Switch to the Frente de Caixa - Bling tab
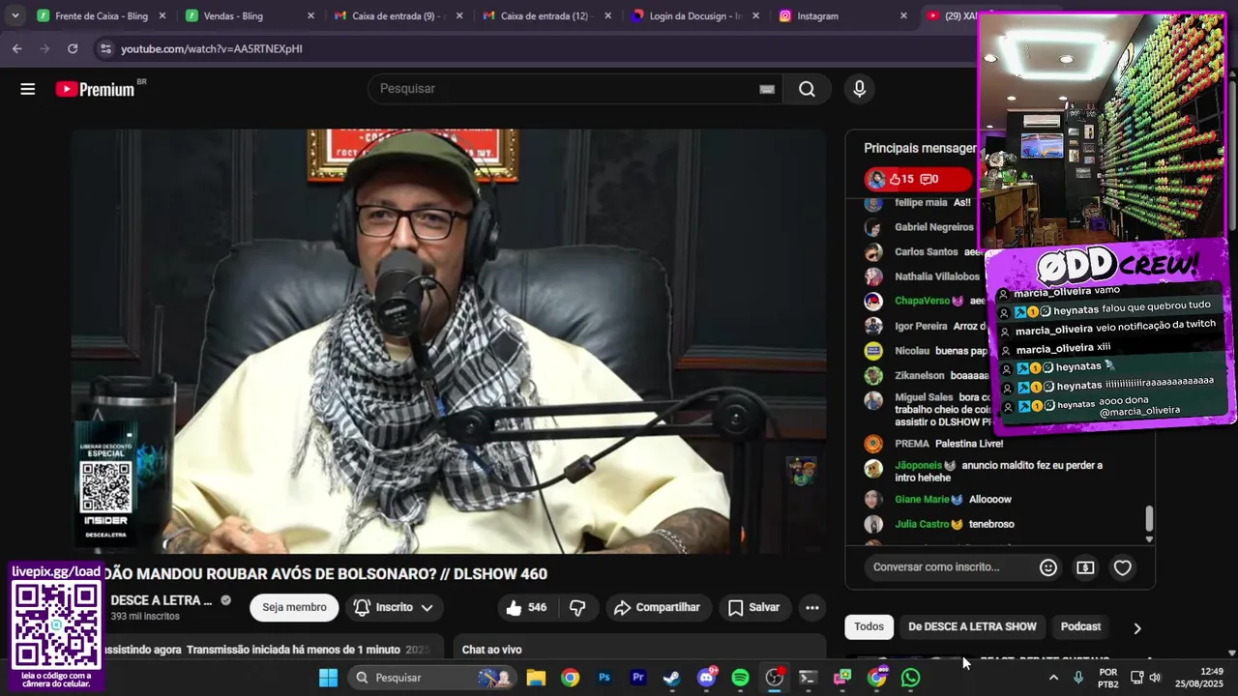Image resolution: width=1238 pixels, height=696 pixels. (x=102, y=15)
